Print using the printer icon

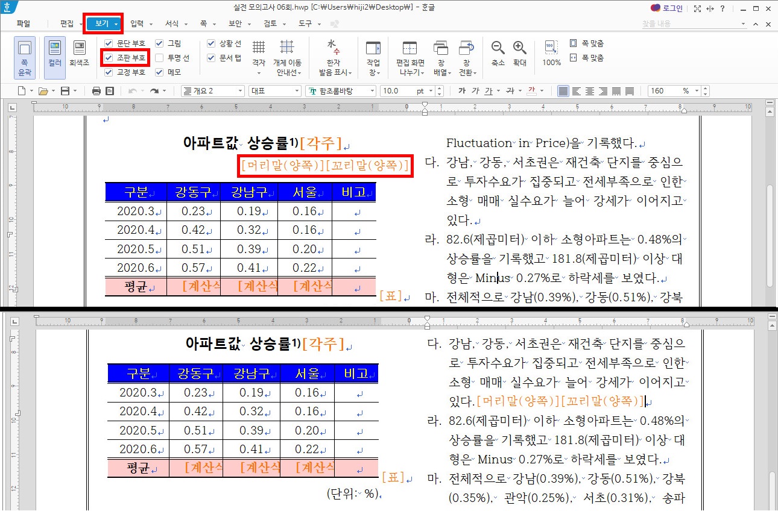coord(96,91)
